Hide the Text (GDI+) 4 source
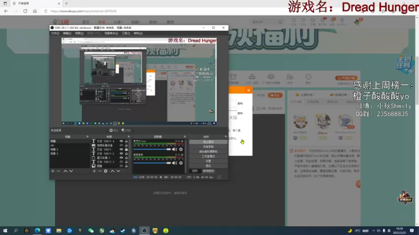 (122, 141)
